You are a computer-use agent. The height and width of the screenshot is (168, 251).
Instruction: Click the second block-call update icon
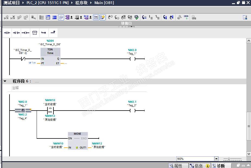point(130,17)
